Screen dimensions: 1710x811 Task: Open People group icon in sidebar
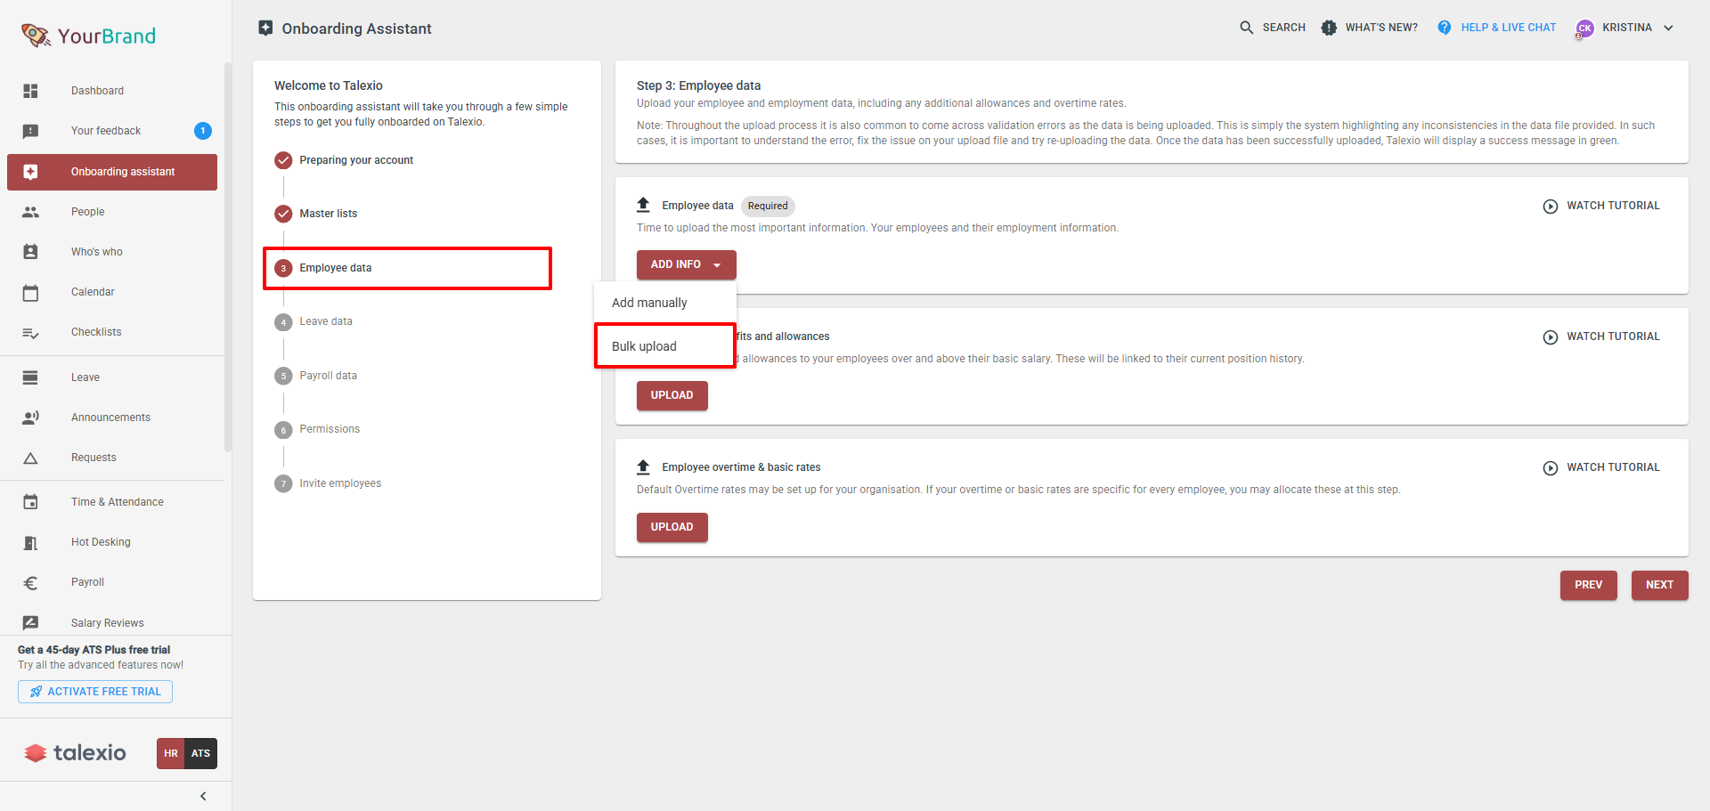pos(30,212)
